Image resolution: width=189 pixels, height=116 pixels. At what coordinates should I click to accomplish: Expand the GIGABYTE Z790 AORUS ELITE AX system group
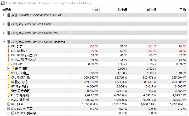[x=4, y=15]
